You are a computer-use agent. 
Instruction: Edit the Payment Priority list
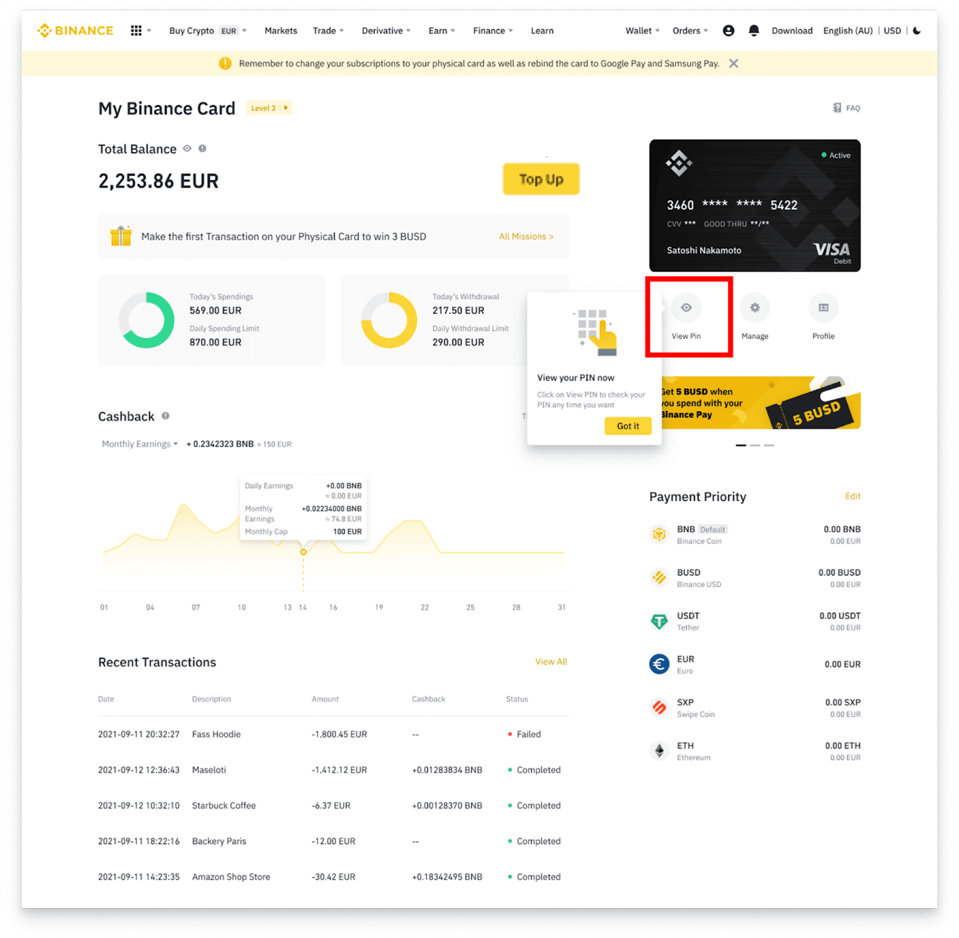pos(853,496)
